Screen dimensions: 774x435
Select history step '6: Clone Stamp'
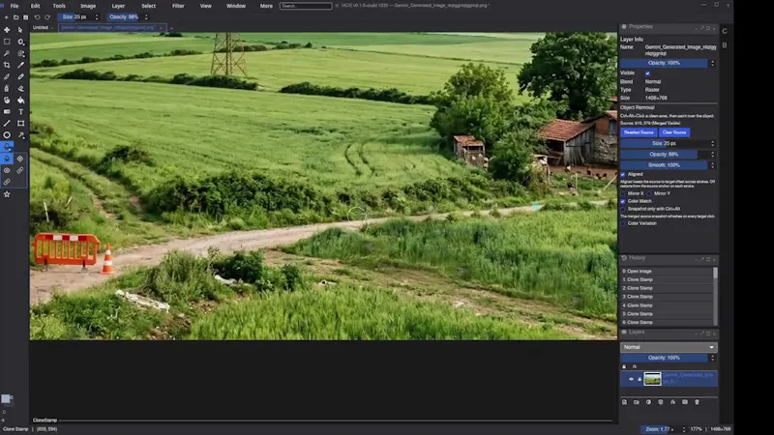(x=666, y=323)
